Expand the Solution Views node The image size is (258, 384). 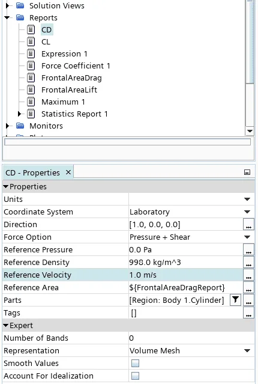7,5
